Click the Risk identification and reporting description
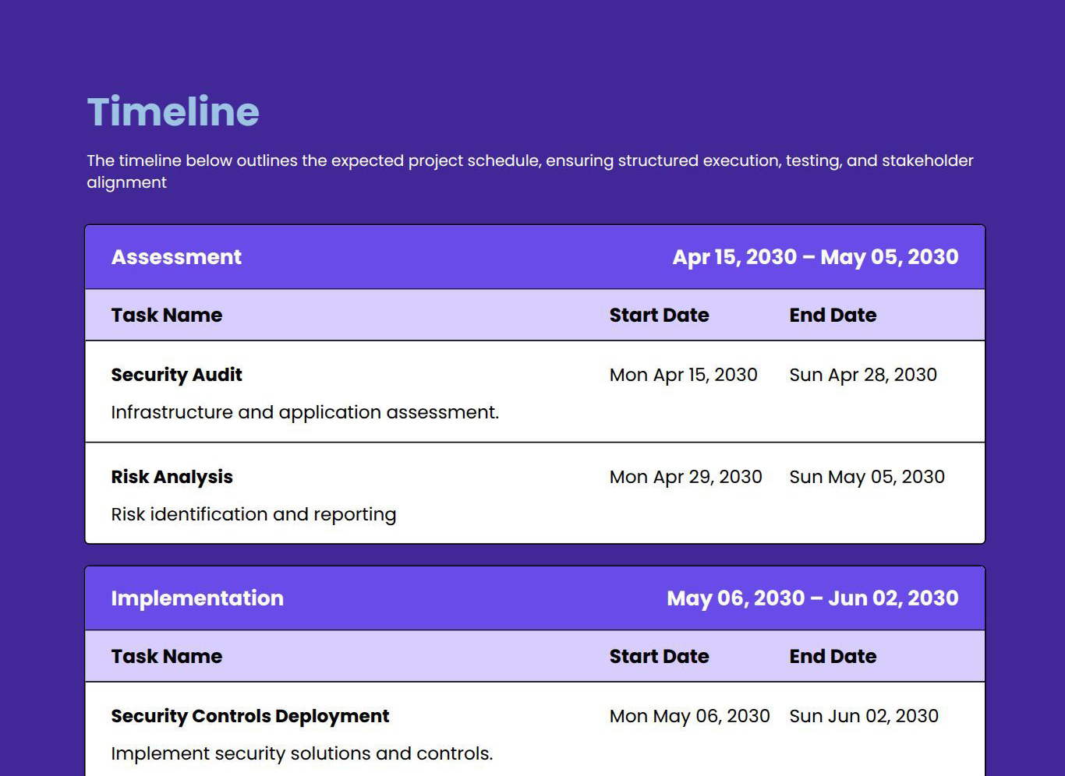The width and height of the screenshot is (1065, 776). [253, 514]
